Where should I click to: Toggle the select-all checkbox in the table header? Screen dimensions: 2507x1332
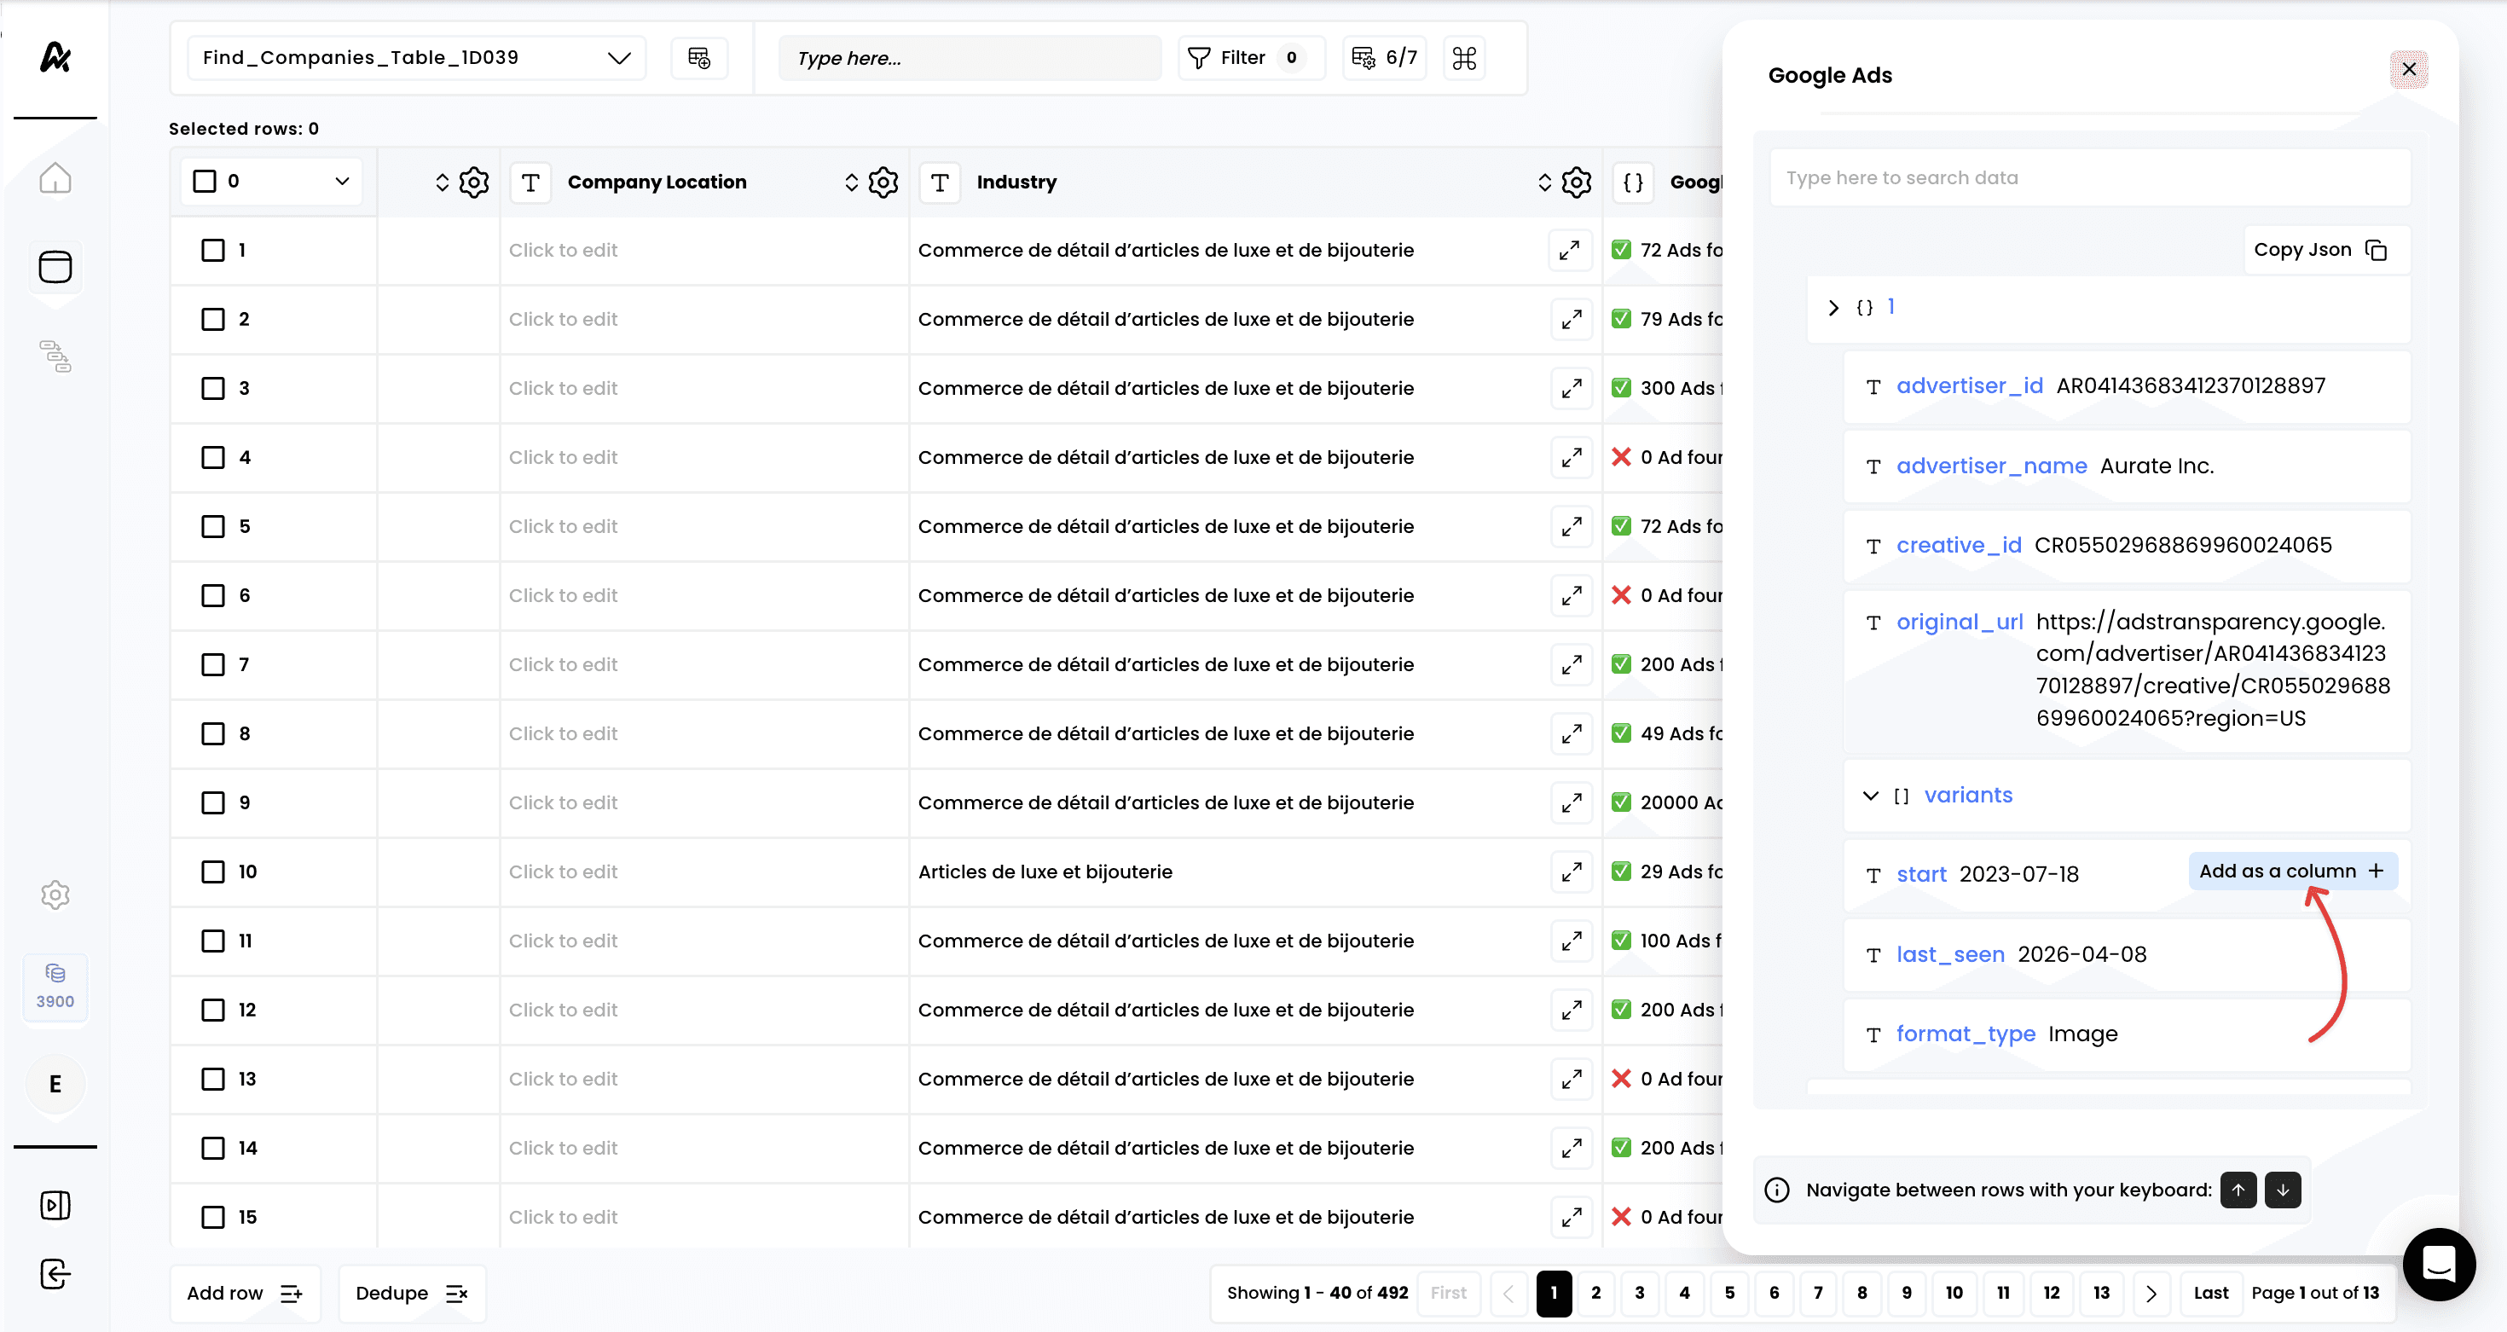205,181
